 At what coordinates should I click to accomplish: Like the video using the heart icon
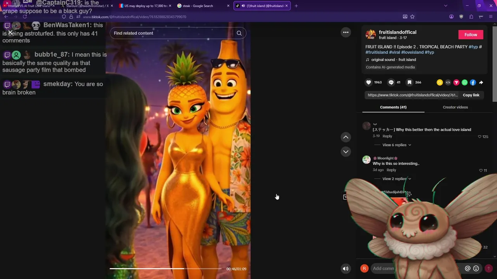tap(368, 82)
